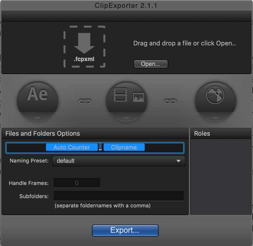Toggle the Nuke export round button
This screenshot has width=253, height=246.
[215, 101]
